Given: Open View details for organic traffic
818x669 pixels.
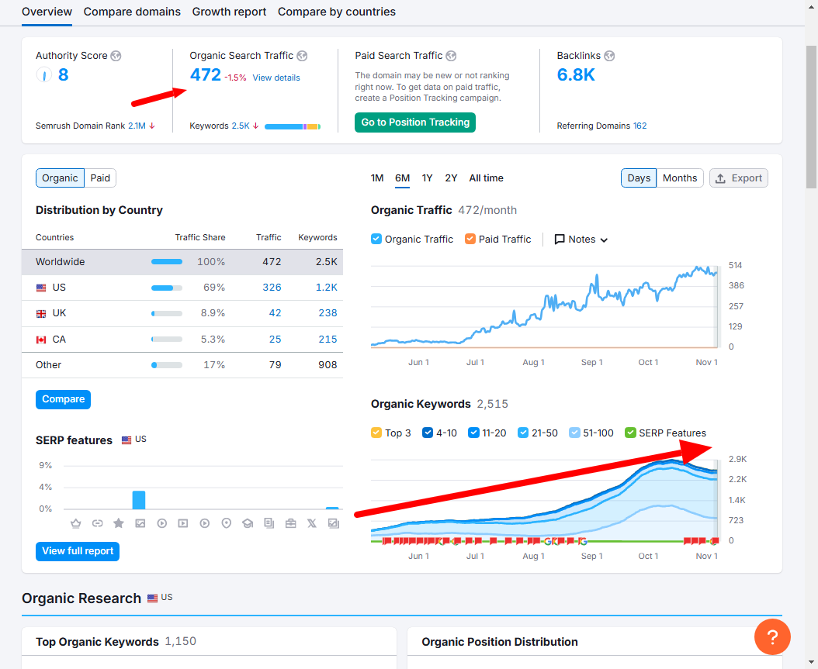Looking at the screenshot, I should click(276, 78).
